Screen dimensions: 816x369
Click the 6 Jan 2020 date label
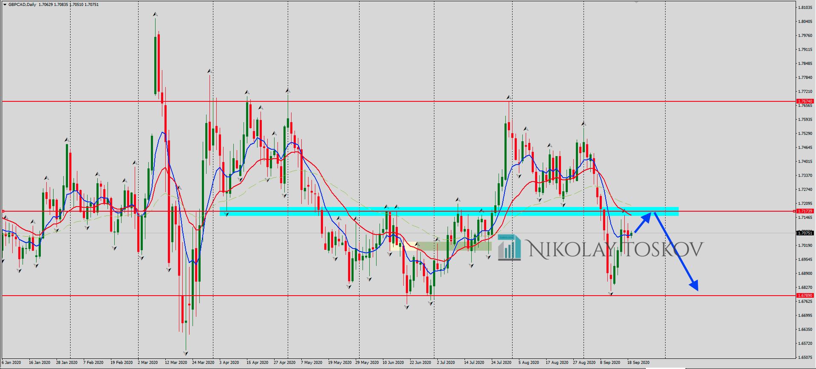click(x=11, y=363)
